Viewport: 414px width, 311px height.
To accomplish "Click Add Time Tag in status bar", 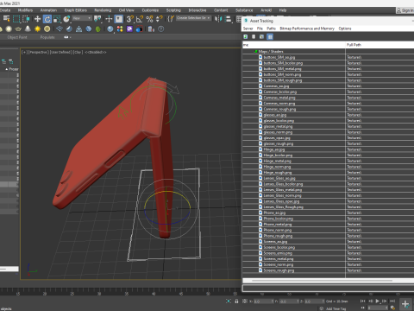I will point(336,308).
